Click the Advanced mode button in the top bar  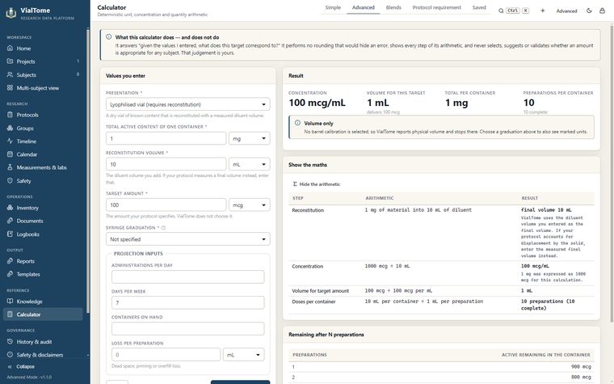tap(566, 11)
